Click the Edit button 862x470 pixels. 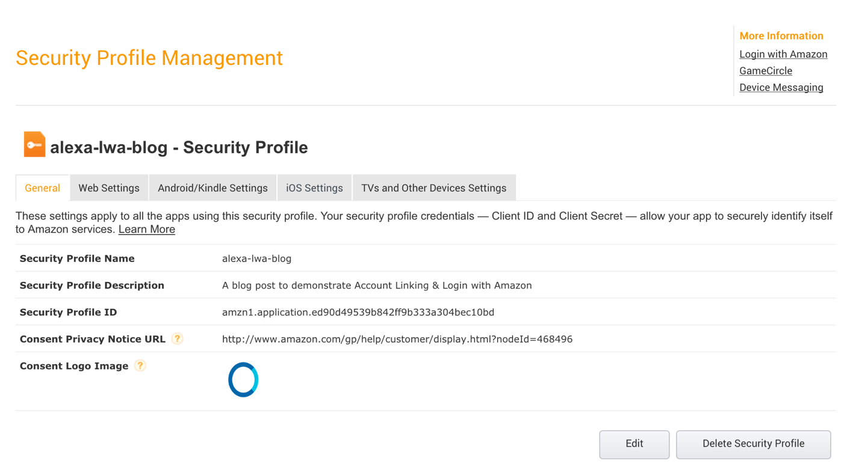634,444
